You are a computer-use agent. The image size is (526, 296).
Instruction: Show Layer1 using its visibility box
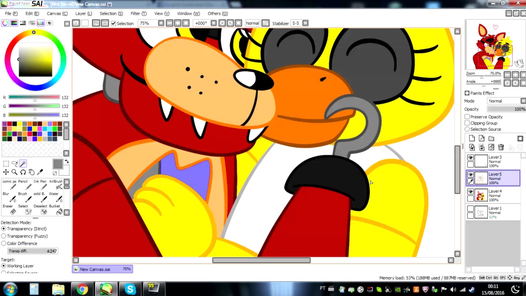[471, 209]
